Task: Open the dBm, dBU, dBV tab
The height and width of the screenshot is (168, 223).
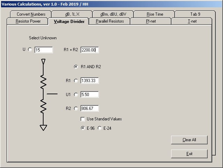Action: coord(113,14)
